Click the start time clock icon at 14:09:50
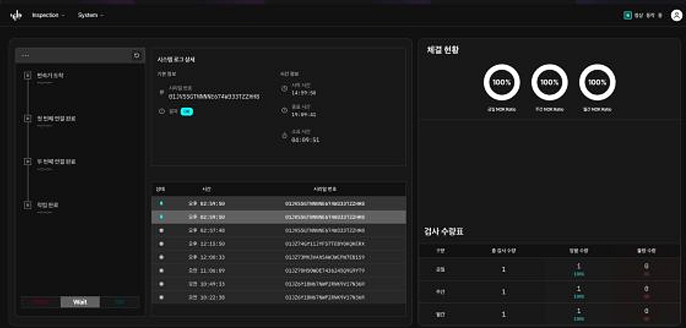Viewport: 686px width, 328px height. click(x=285, y=88)
